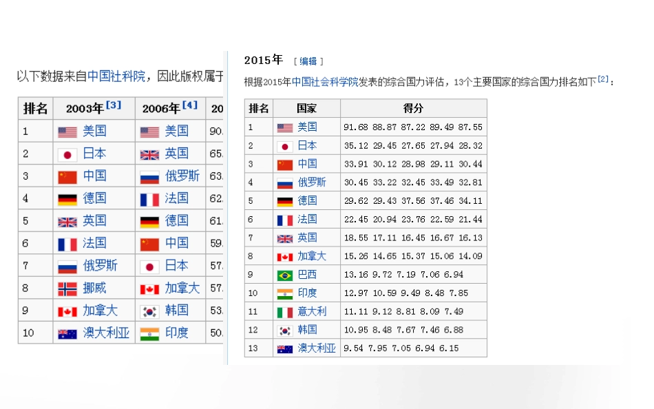The height and width of the screenshot is (409, 654).
Task: Open the 中国社科院 link in left text
Action: (116, 76)
